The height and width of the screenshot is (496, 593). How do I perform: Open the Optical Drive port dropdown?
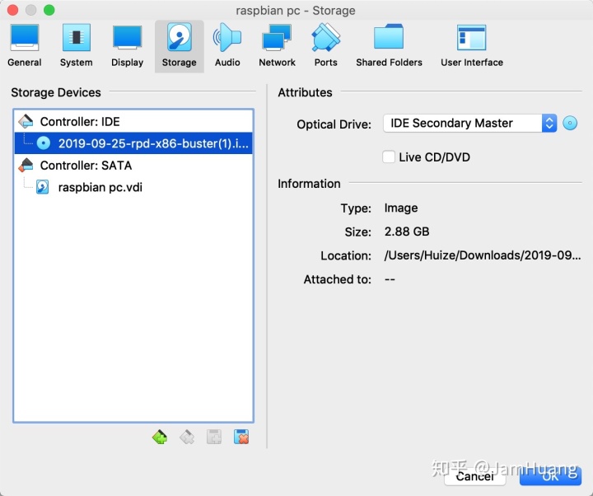tap(469, 123)
